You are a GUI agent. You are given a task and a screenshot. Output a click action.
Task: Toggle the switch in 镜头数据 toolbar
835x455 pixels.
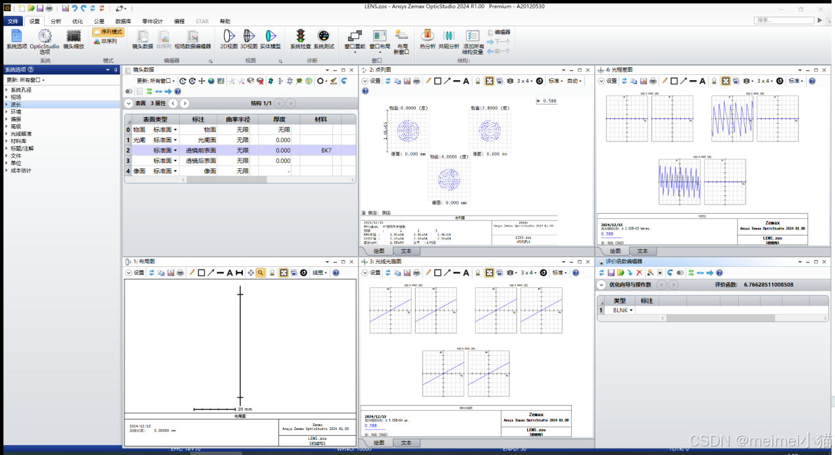130,91
